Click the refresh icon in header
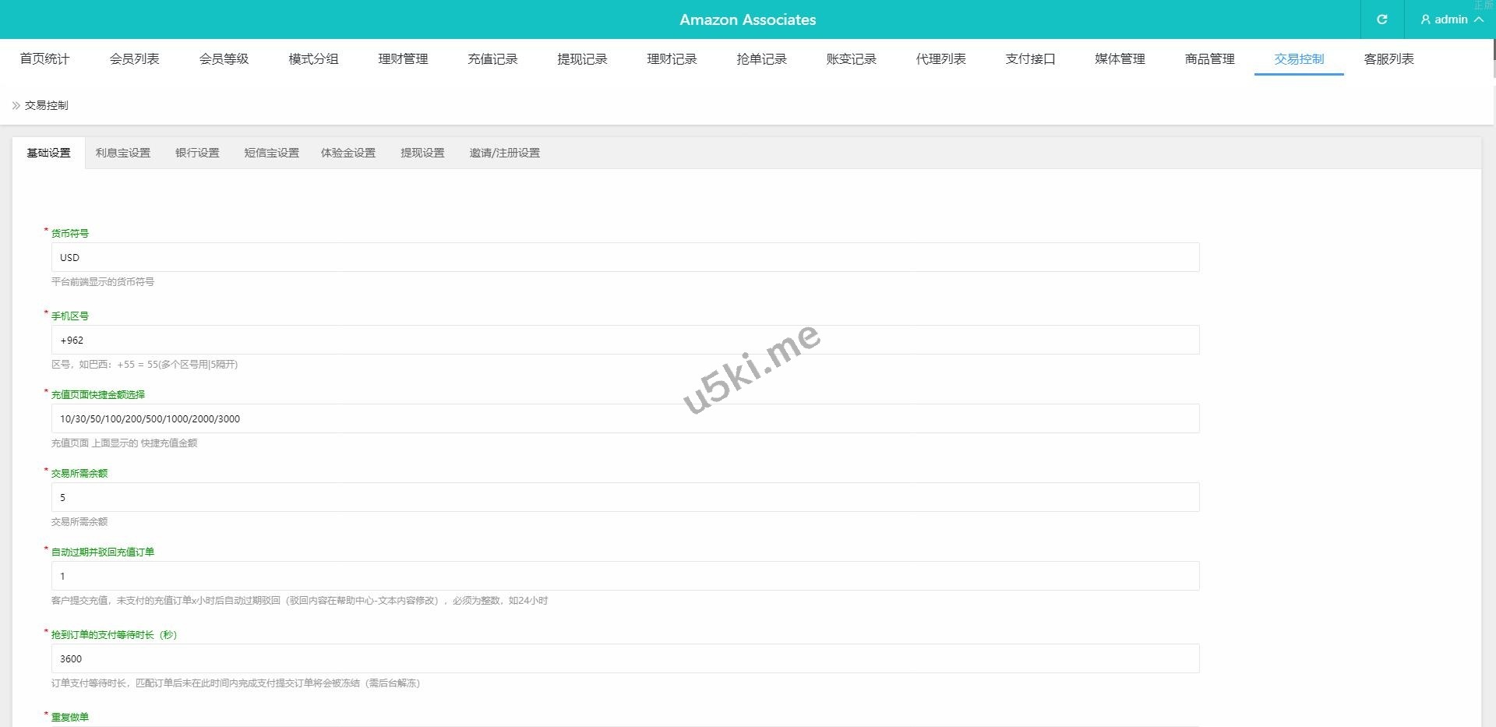This screenshot has height=727, width=1496. [x=1381, y=19]
